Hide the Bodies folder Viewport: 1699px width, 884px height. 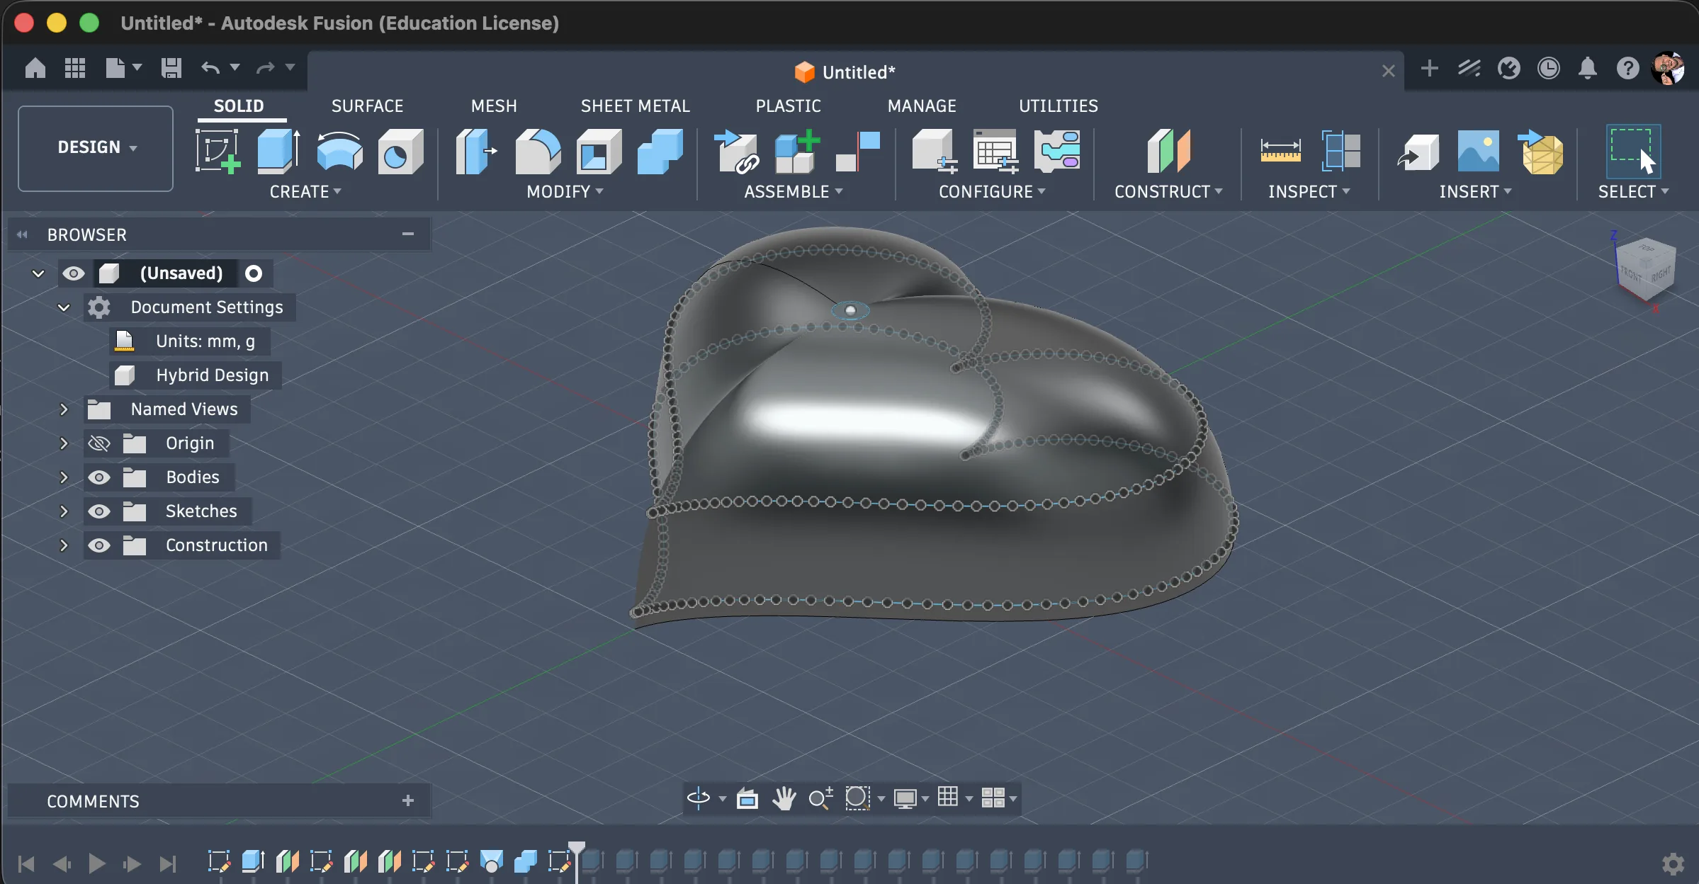click(98, 477)
